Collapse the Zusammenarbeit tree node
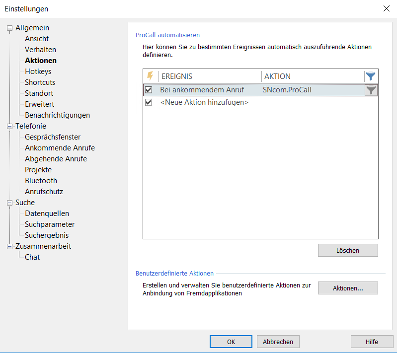The width and height of the screenshot is (397, 353). pyautogui.click(x=10, y=247)
